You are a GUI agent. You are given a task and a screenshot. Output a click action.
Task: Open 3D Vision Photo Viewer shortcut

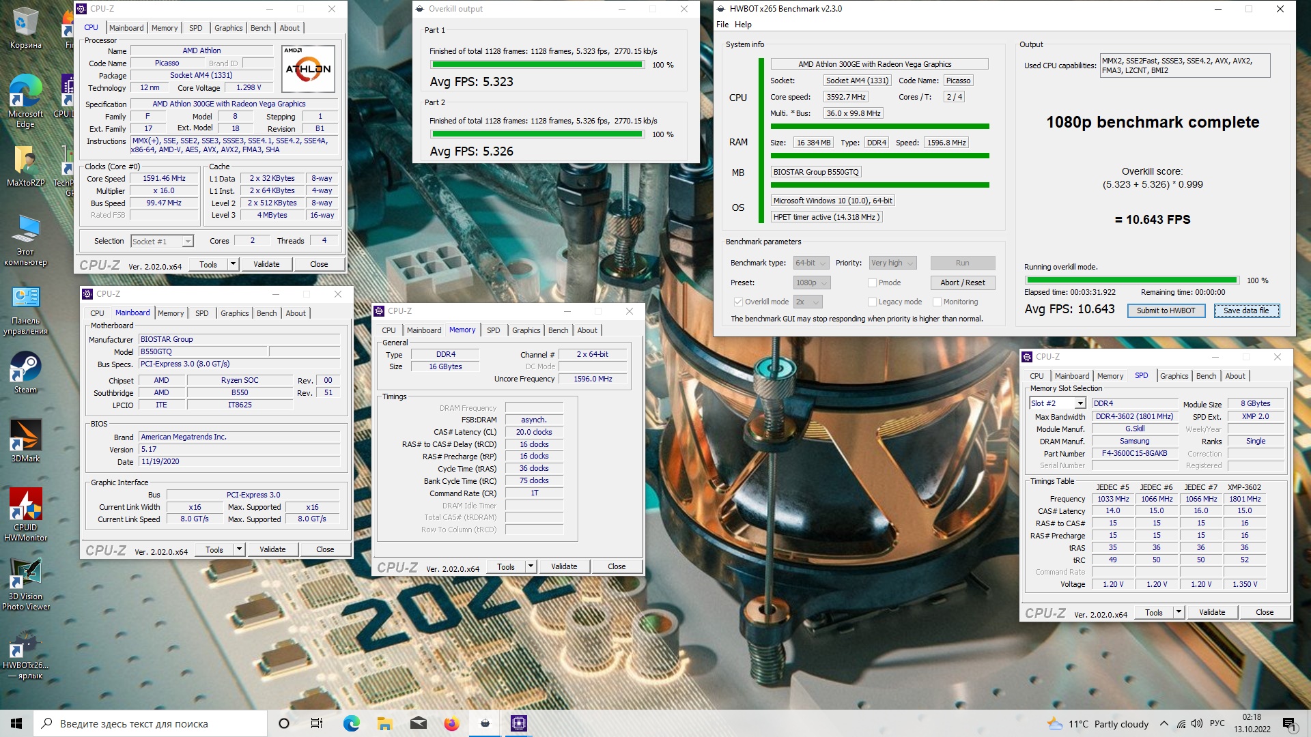pyautogui.click(x=25, y=585)
